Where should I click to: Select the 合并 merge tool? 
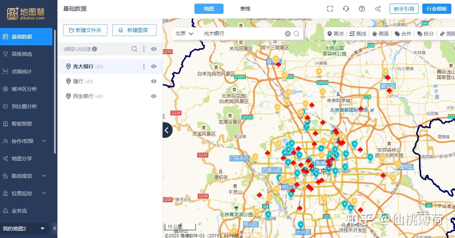pos(403,33)
